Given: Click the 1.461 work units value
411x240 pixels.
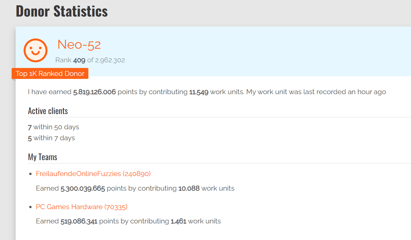Looking at the screenshot, I should click(x=178, y=221).
